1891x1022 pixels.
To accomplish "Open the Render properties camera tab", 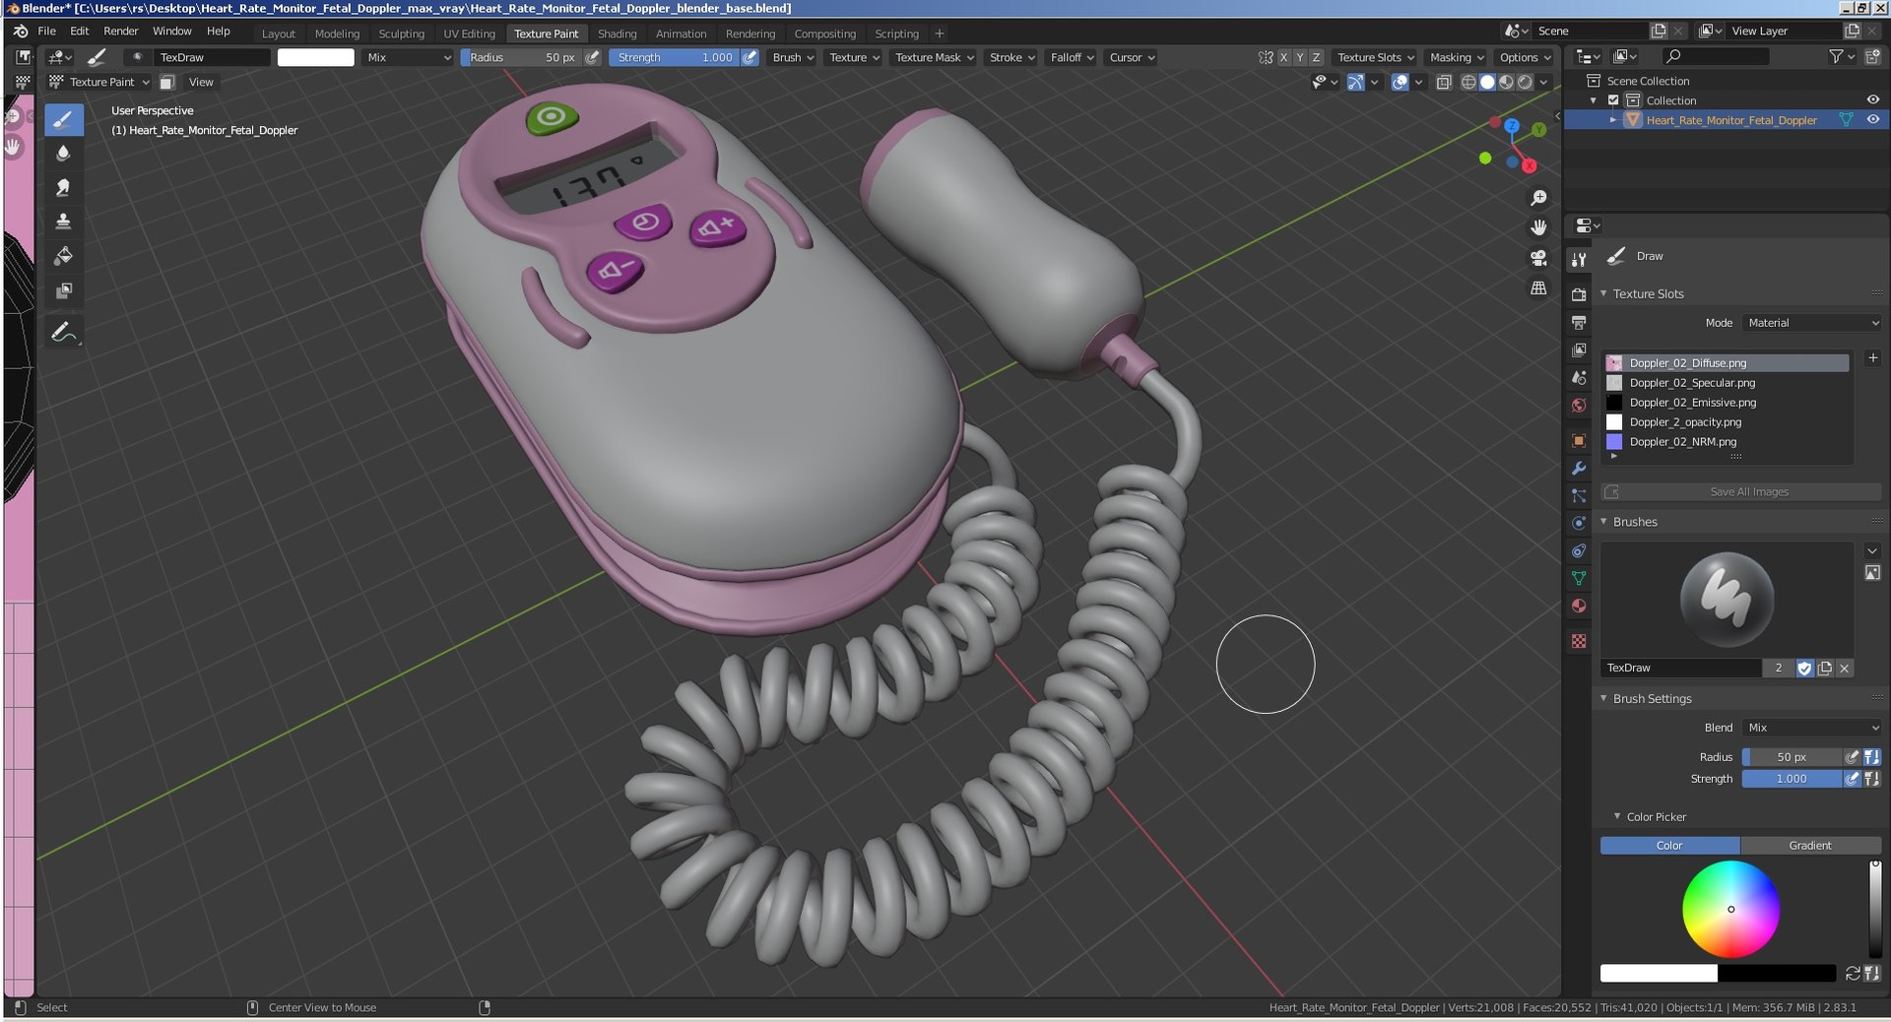I will click(1579, 294).
